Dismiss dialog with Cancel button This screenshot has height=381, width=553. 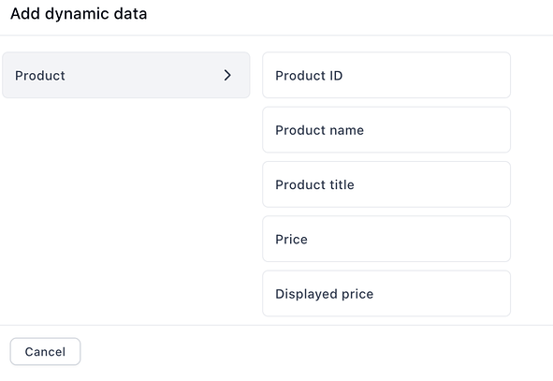click(45, 351)
